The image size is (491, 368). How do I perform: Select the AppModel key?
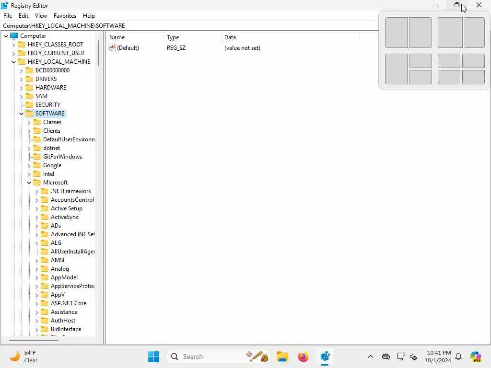[x=64, y=277]
